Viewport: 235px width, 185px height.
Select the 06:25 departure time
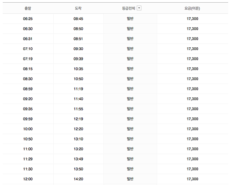28,19
